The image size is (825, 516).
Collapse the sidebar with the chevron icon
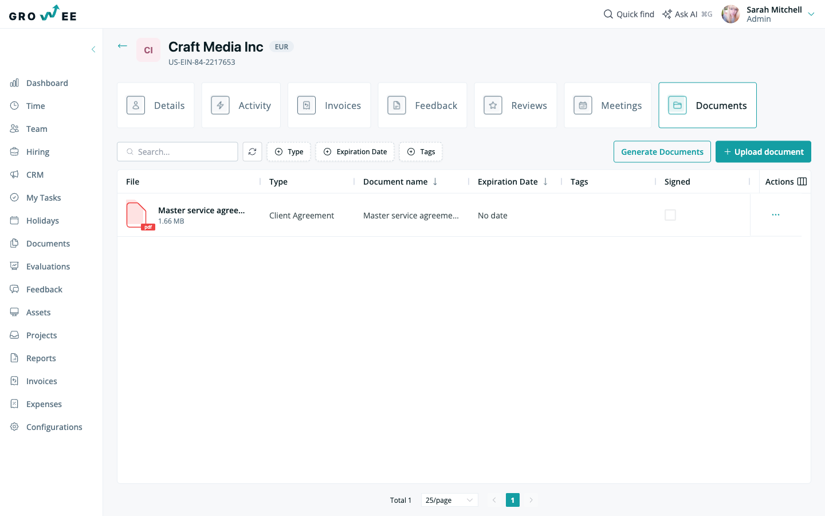pyautogui.click(x=93, y=49)
